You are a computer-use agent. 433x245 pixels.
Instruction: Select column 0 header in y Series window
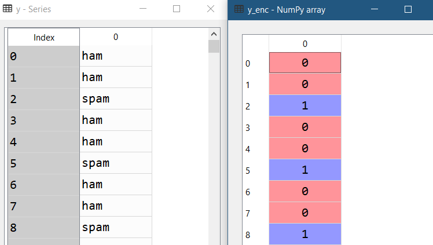click(116, 36)
